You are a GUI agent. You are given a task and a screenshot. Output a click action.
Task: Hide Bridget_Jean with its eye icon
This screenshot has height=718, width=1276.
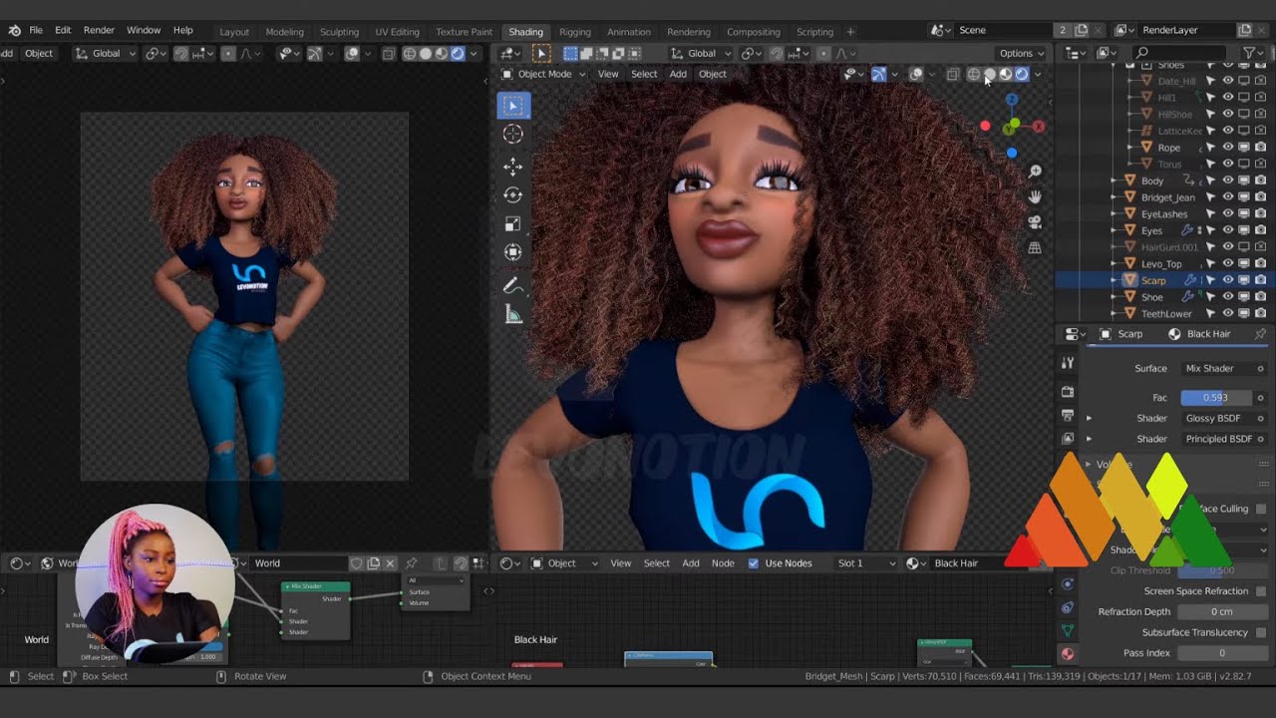[x=1228, y=197]
